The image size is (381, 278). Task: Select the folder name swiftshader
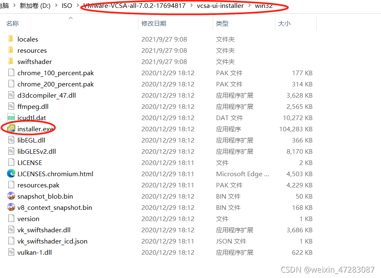(x=34, y=62)
